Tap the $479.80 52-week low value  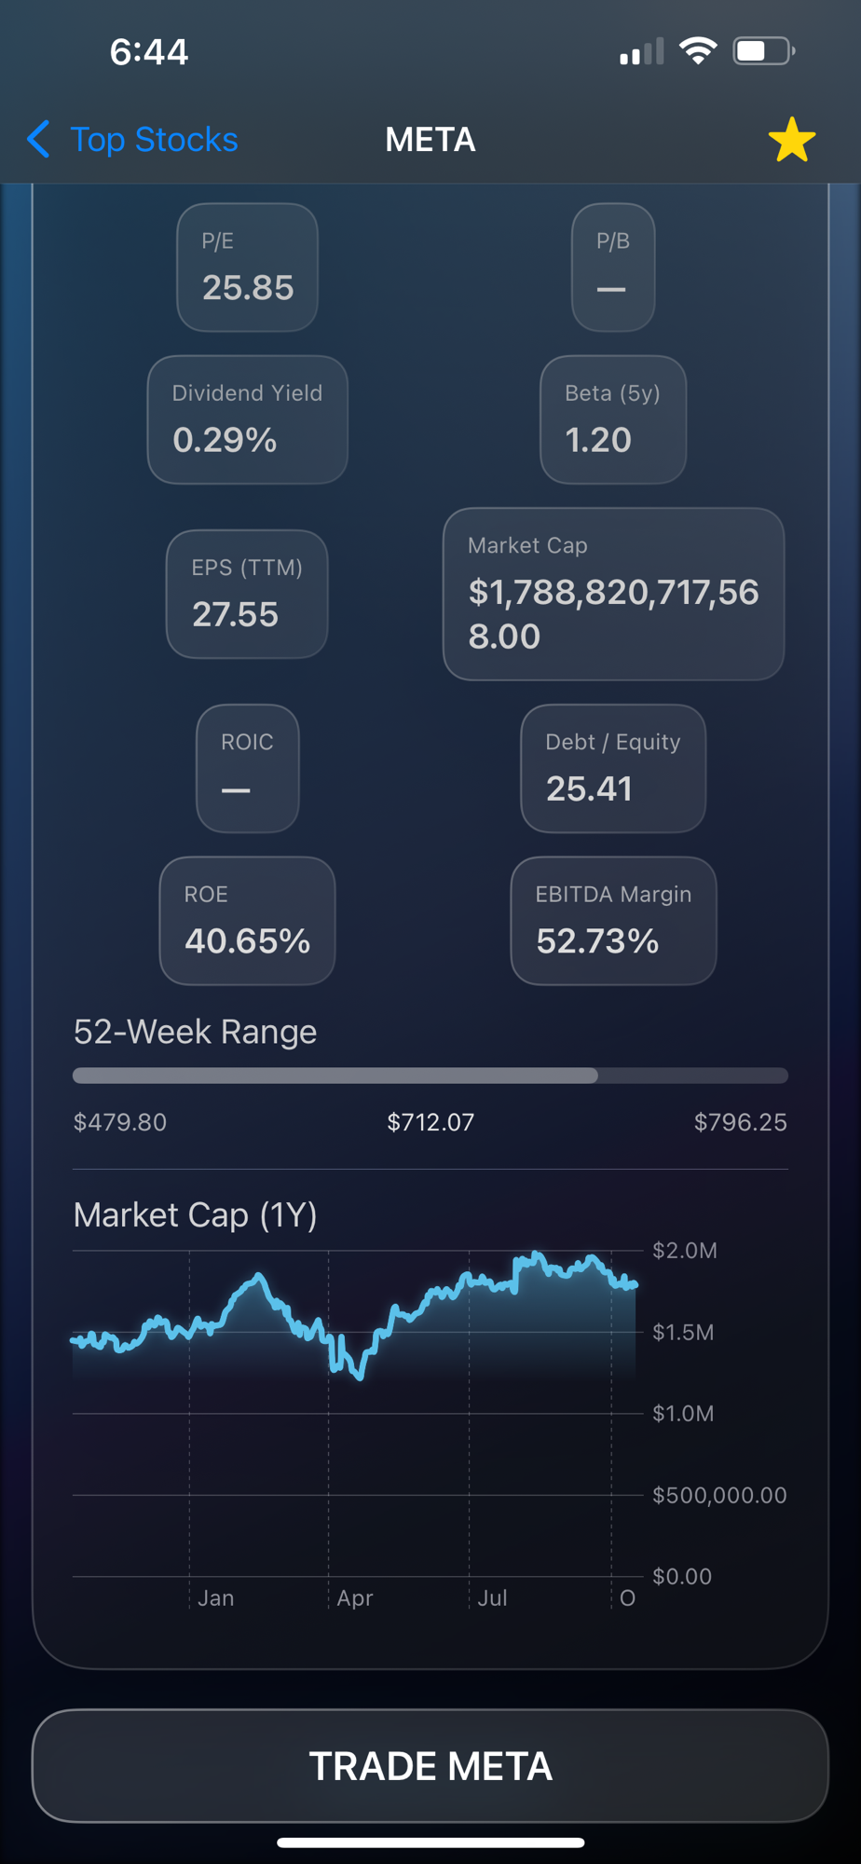(120, 1121)
